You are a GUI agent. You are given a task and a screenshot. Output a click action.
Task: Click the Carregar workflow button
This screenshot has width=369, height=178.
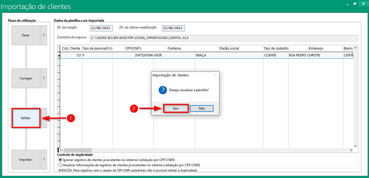[26, 78]
